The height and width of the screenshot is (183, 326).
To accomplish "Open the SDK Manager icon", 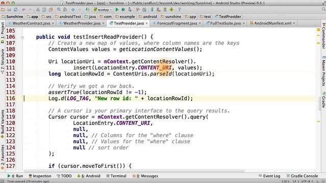I will 165,10.
